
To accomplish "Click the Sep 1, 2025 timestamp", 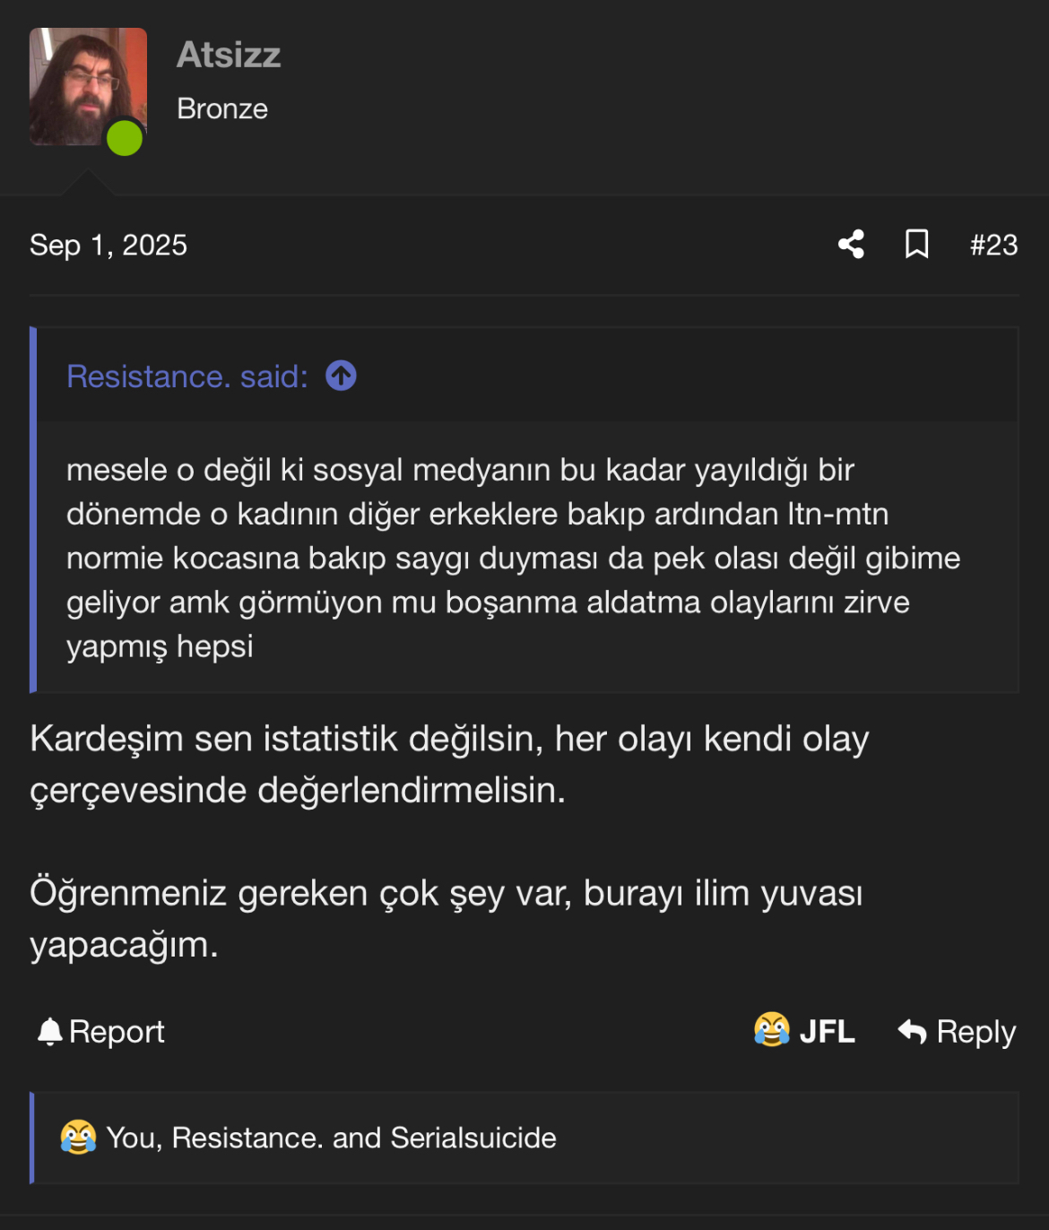I will coord(108,245).
